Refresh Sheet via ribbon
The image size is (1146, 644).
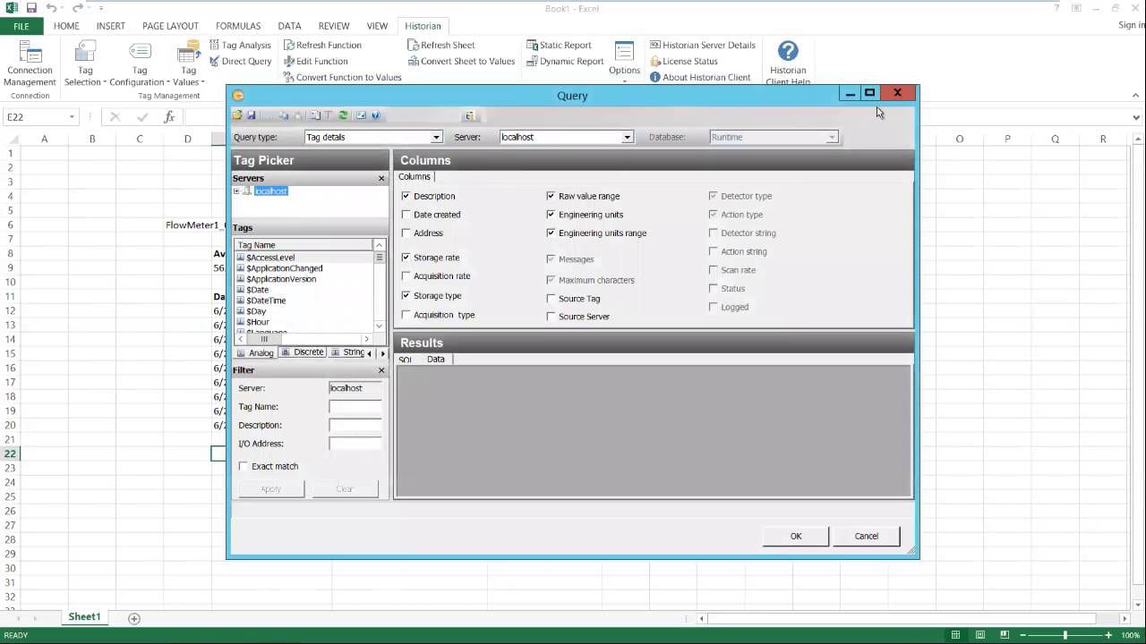[440, 45]
